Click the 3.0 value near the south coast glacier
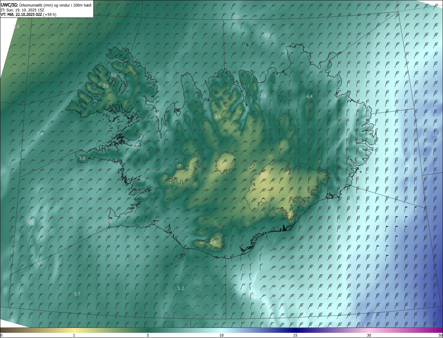The image size is (443, 338). click(x=213, y=243)
